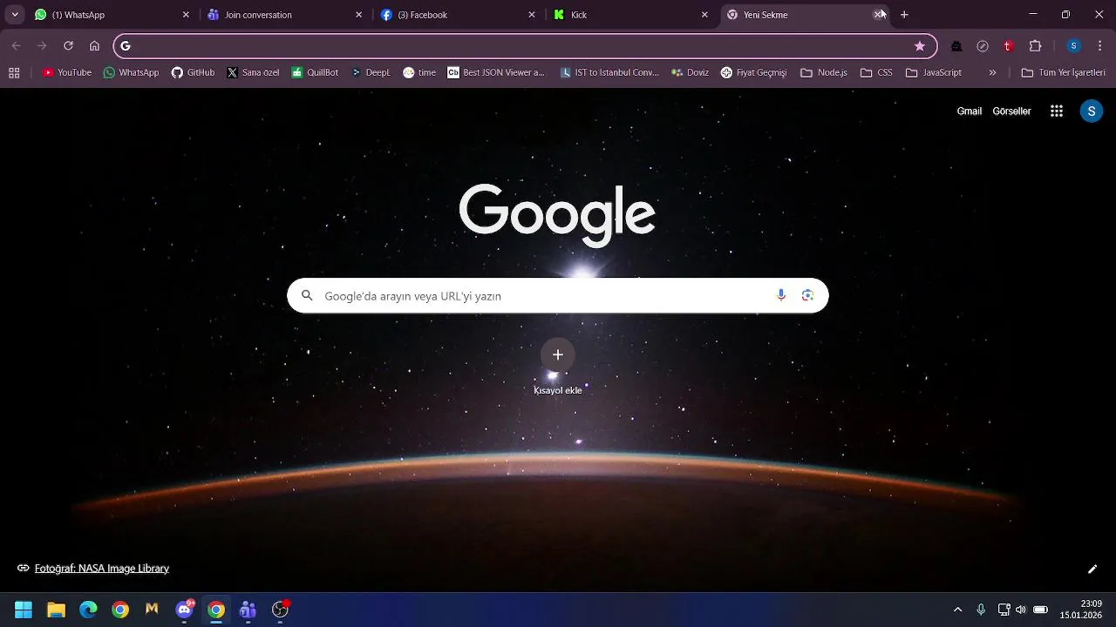Click the Google logo
1116x627 pixels.
click(557, 215)
